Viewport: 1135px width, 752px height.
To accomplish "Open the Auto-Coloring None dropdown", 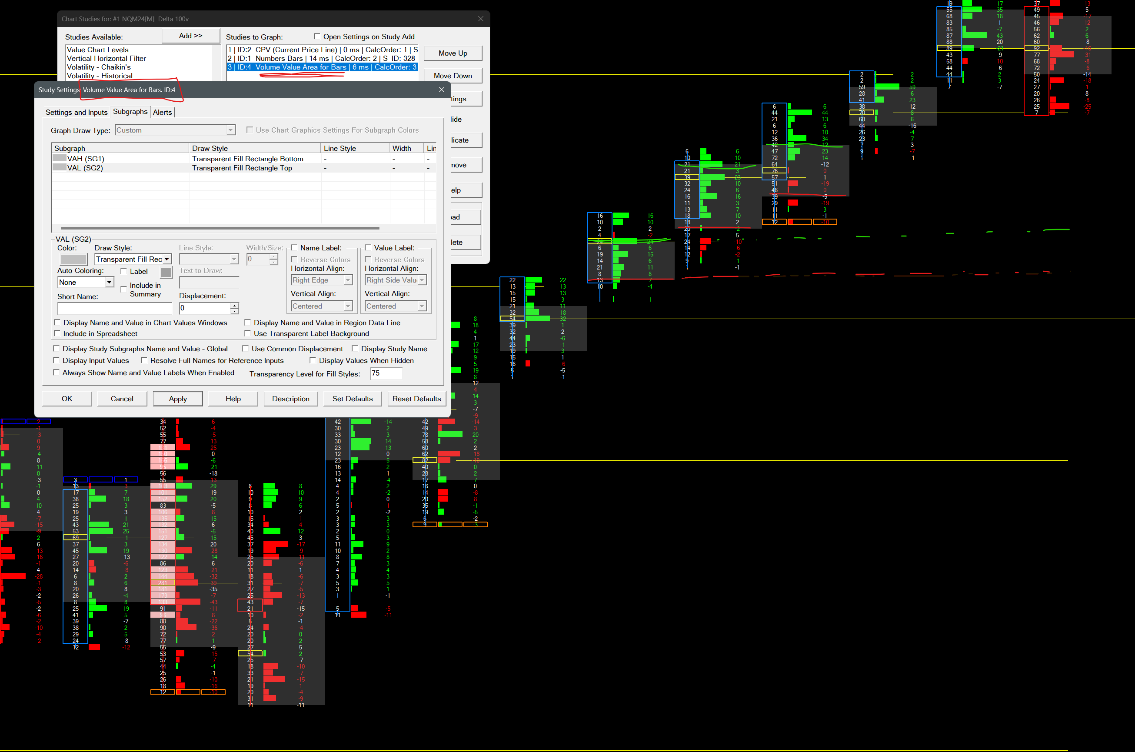I will tap(110, 283).
